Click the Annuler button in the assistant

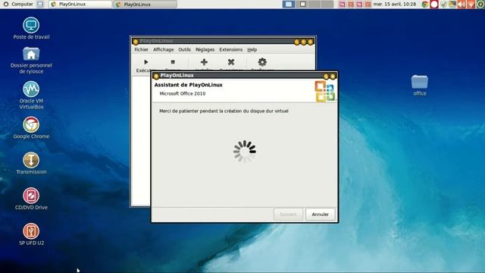tap(320, 214)
